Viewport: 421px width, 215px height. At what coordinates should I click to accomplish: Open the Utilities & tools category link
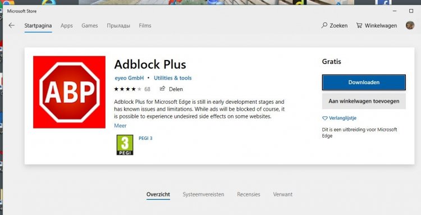[173, 78]
